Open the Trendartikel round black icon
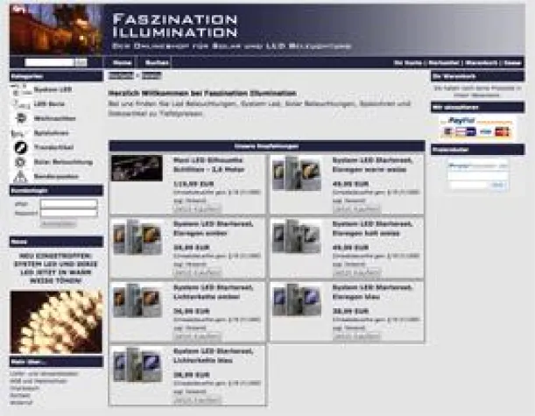This screenshot has height=416, width=535. pos(20,147)
